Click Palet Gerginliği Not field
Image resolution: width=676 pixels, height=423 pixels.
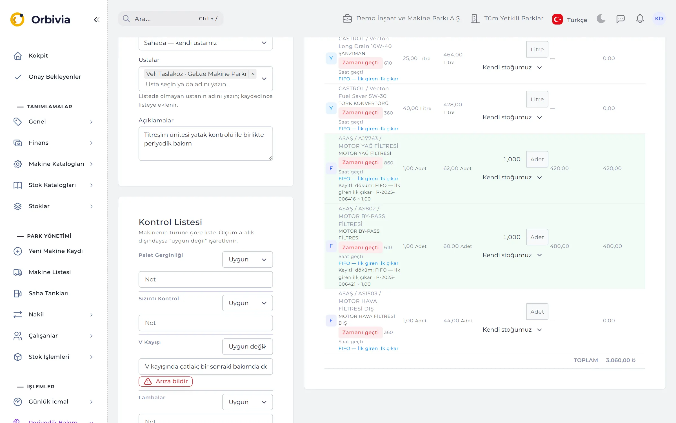(206, 279)
